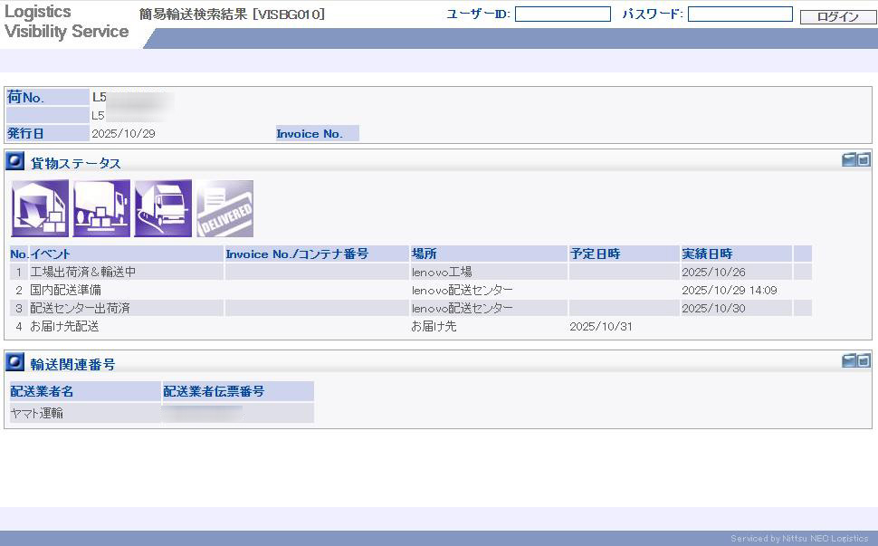Click the Logistics Visibility Service logo
The height and width of the screenshot is (546, 878).
point(66,23)
